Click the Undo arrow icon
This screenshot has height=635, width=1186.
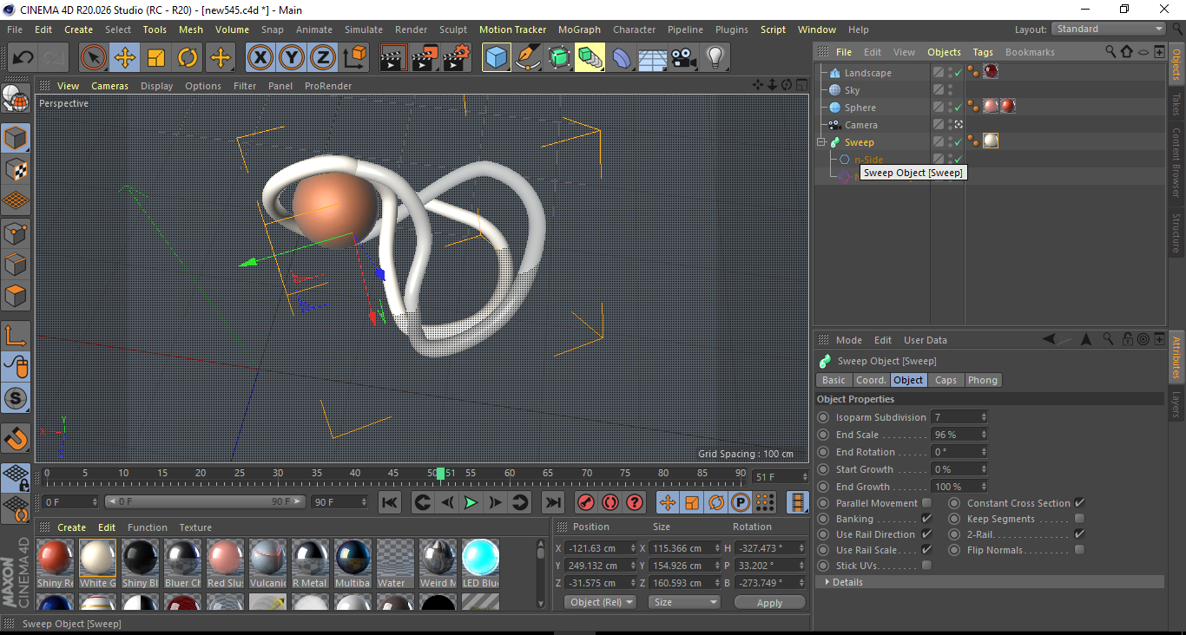tap(23, 58)
